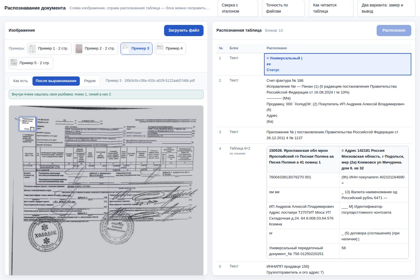The height and width of the screenshot is (280, 420).
Task: Click the file name «Пример 3 · 1f0b3cfd…pdf»
Action: [150, 81]
